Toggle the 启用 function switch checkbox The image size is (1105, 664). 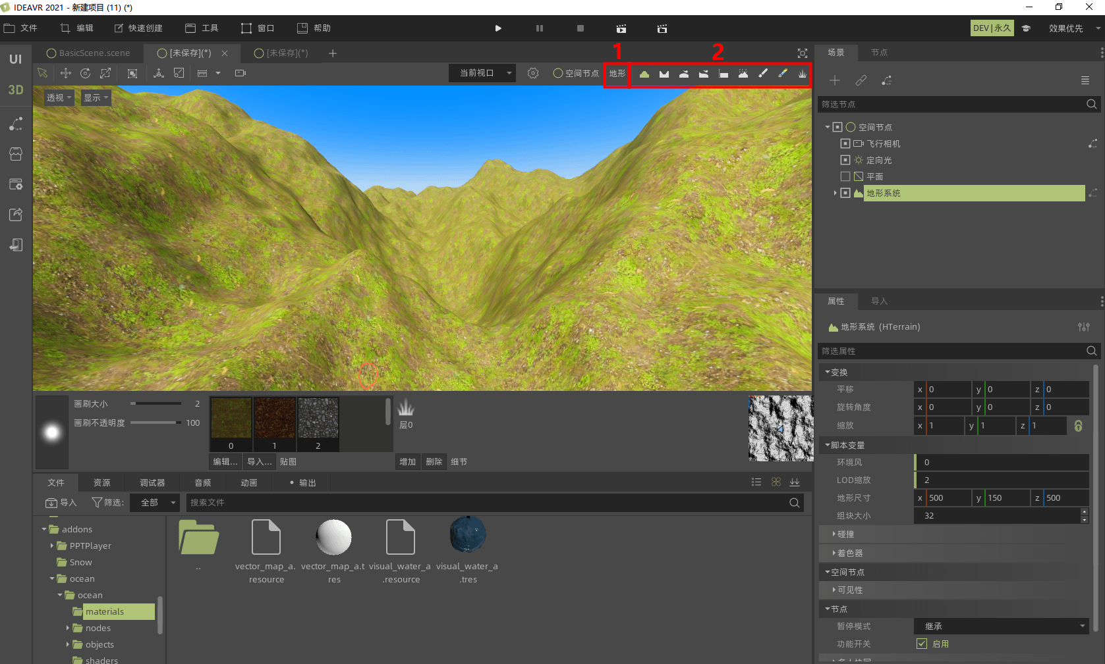coord(922,644)
